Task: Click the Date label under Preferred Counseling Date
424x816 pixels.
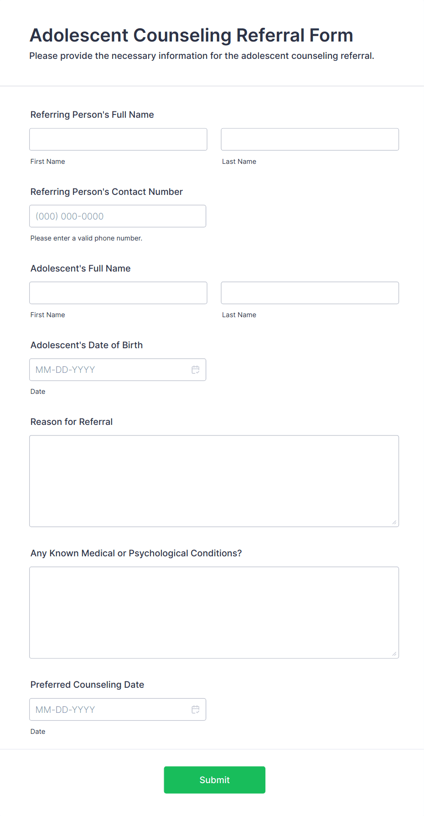Action: coord(38,731)
